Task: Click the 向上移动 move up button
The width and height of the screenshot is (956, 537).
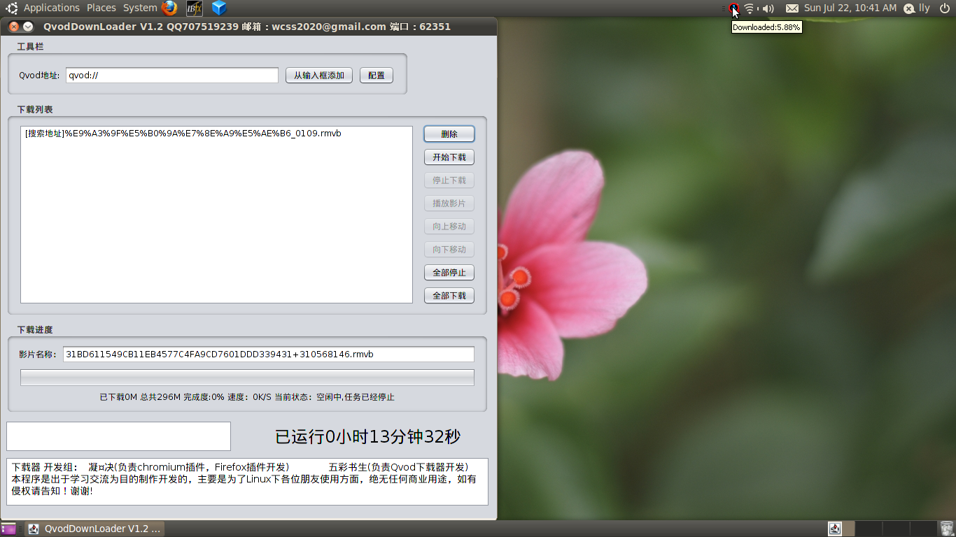Action: [449, 227]
